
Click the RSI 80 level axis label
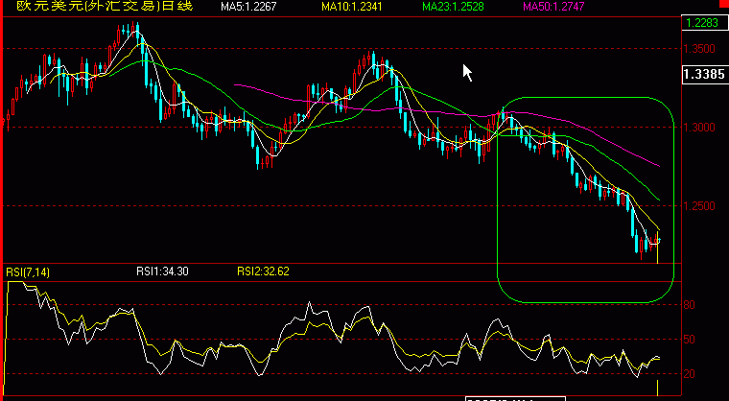click(x=689, y=305)
